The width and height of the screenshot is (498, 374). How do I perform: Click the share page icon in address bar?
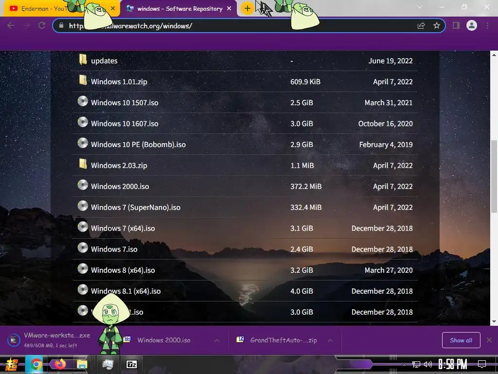coord(421,26)
